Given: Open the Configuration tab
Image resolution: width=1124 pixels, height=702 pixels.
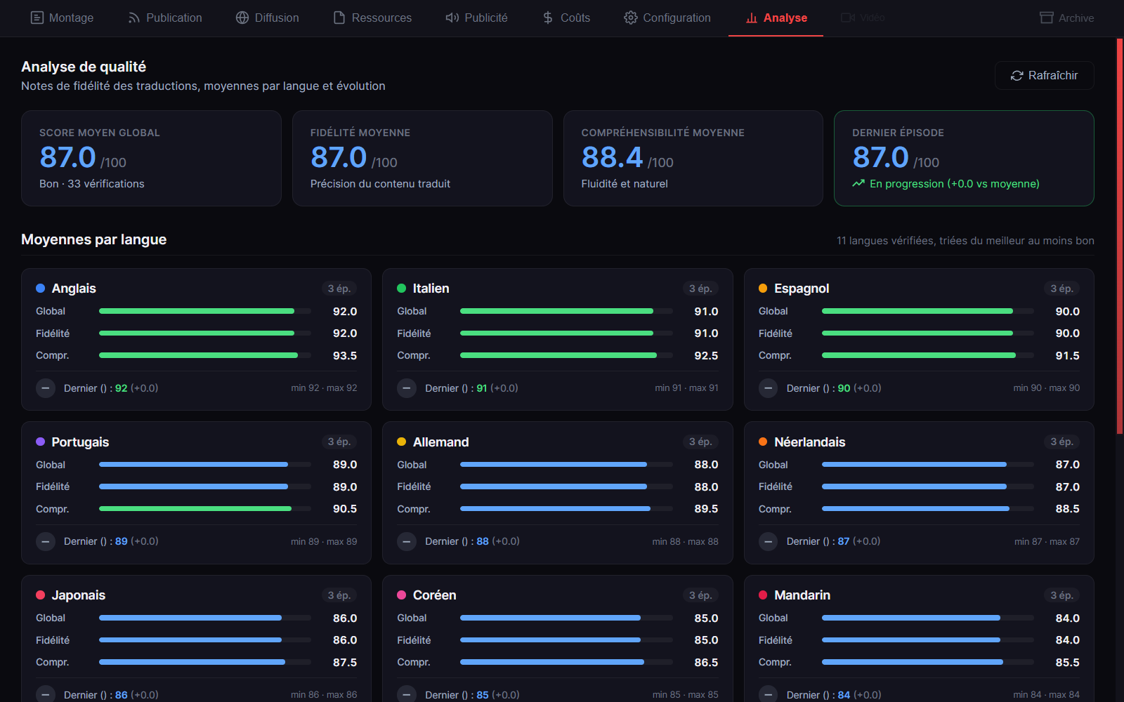Looking at the screenshot, I should (x=667, y=18).
